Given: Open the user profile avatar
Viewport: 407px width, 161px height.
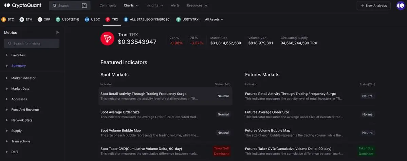Looking at the screenshot, I should coord(401,5).
